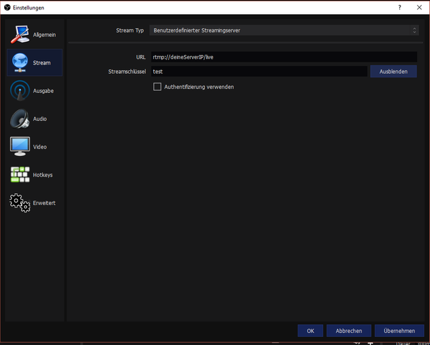Viewport: 430px width, 345px height.
Task: Click the OBS logo in title bar
Action: tap(7, 7)
